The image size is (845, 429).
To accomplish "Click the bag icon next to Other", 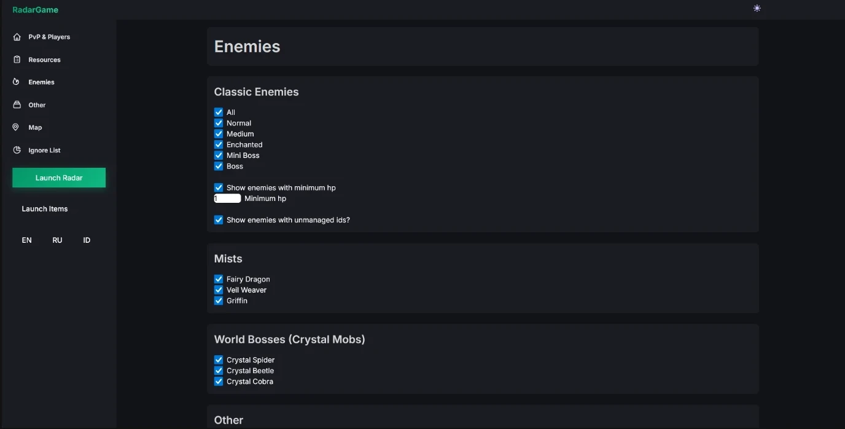I will [x=17, y=105].
